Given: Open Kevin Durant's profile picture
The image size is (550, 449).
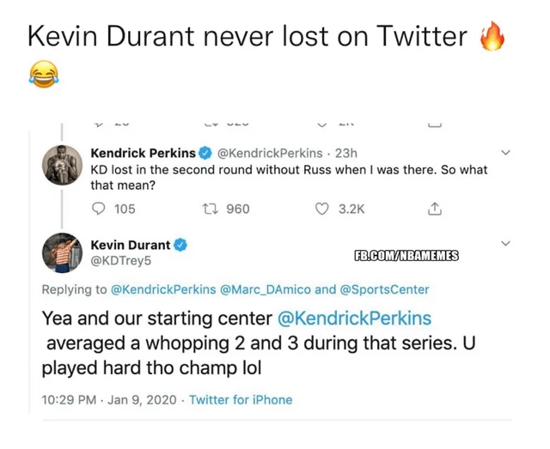Looking at the screenshot, I should 62,252.
